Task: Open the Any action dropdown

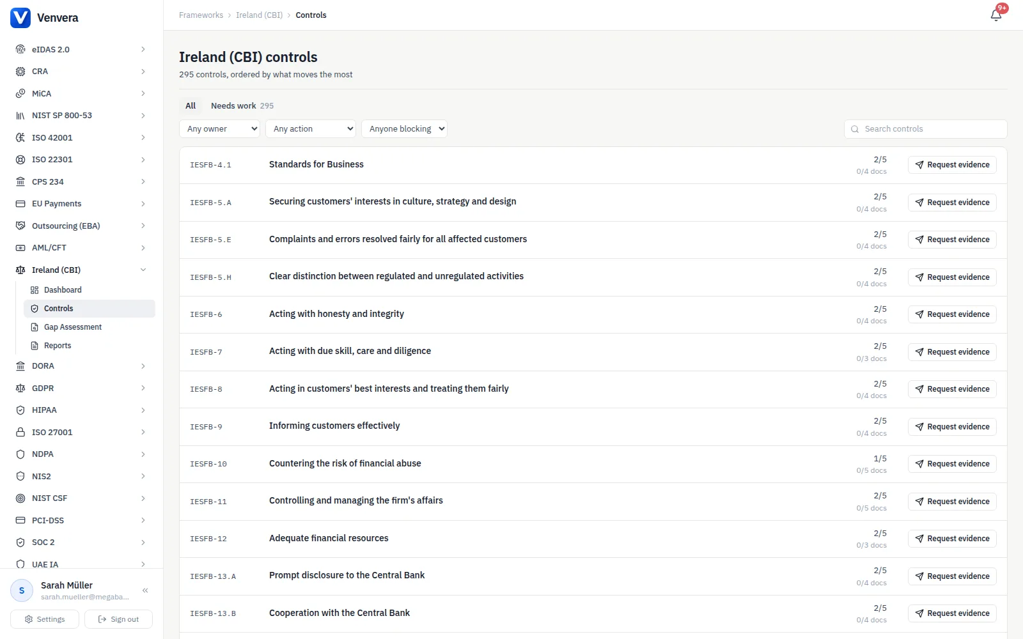Action: [x=311, y=129]
